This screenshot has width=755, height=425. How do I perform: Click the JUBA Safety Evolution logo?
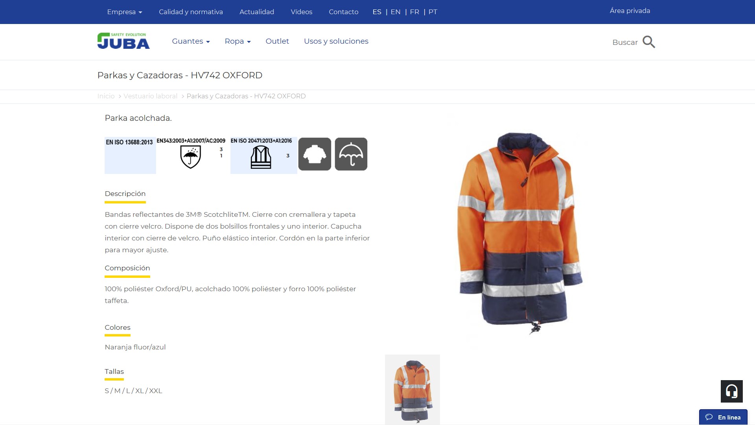click(123, 41)
